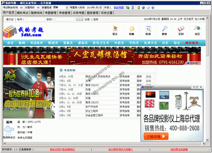Click 报考指南 in the 6月26、27日 row
This screenshot has height=153, width=212.
point(125,76)
